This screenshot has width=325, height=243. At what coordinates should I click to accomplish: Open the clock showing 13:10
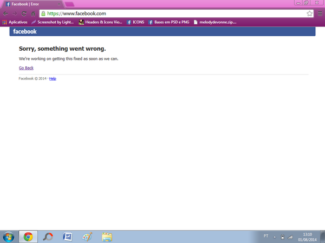click(x=307, y=237)
